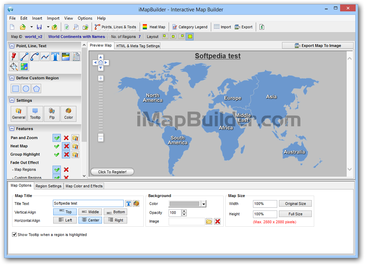Click Points, Lines & Texts toolbar button
This screenshot has height=265, width=365.
coord(115,27)
